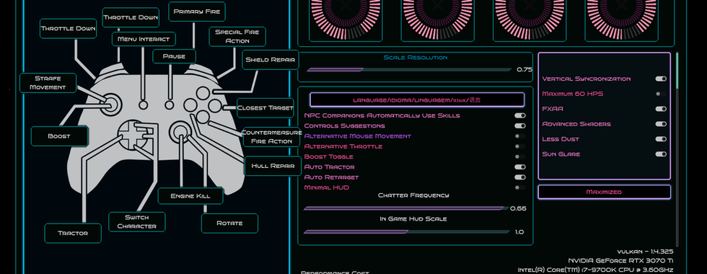Select the Special Fire Action binding label
This screenshot has width=707, height=274.
(x=237, y=37)
